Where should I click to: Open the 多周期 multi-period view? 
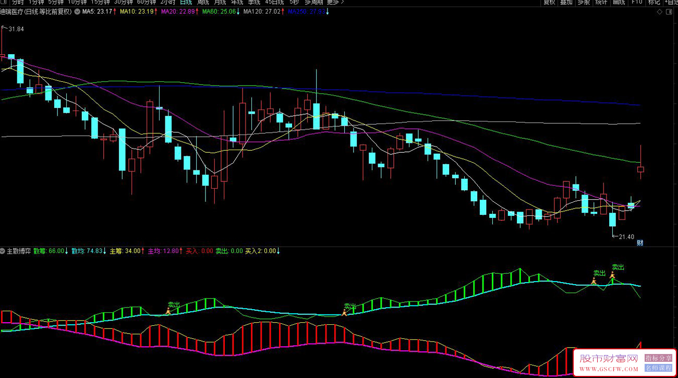pyautogui.click(x=314, y=2)
